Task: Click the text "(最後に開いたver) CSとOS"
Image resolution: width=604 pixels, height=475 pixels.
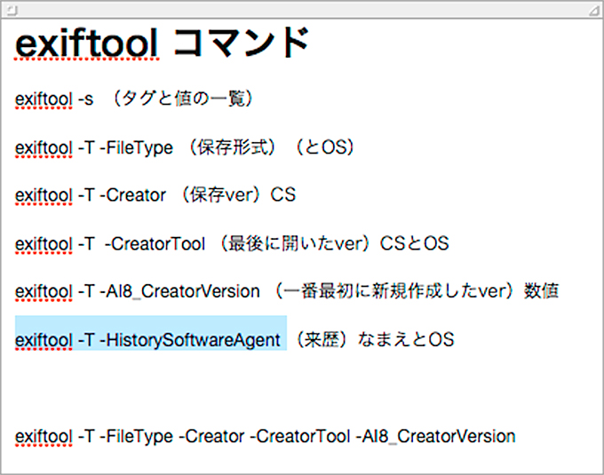Action: (334, 243)
